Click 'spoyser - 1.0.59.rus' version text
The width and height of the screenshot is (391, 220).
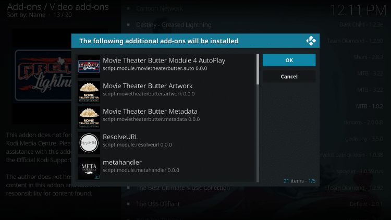[x=360, y=172]
